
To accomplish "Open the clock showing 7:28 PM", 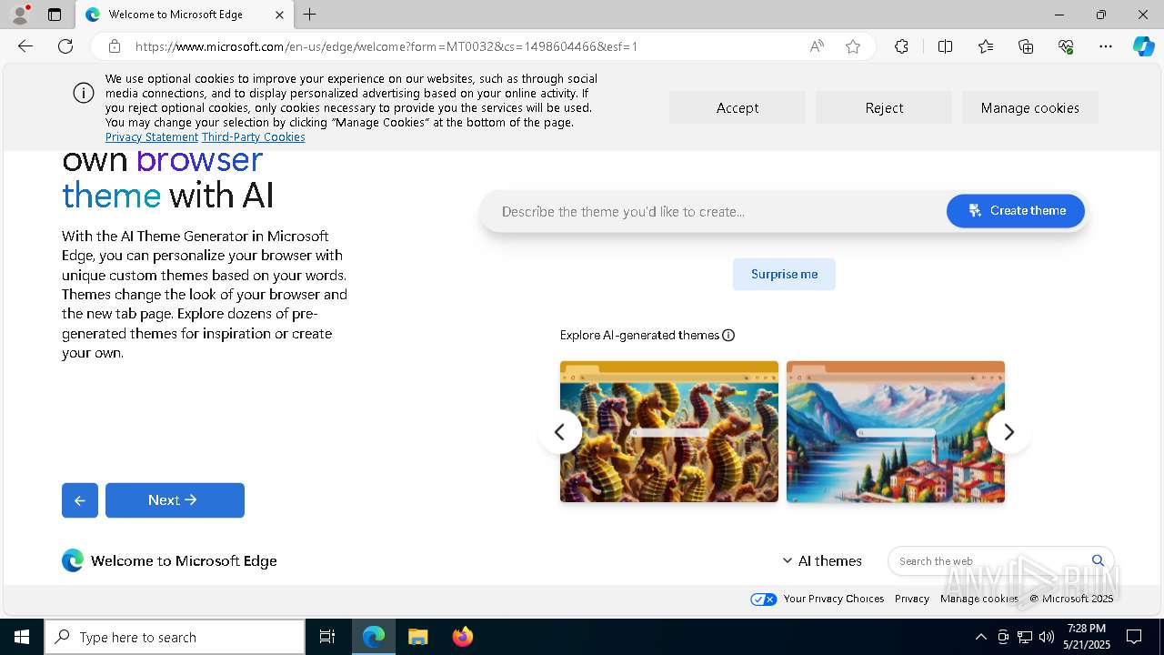I will pyautogui.click(x=1087, y=637).
